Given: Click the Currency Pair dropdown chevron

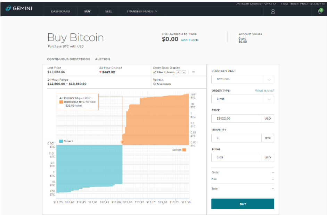Looking at the screenshot, I should pyautogui.click(x=269, y=80).
